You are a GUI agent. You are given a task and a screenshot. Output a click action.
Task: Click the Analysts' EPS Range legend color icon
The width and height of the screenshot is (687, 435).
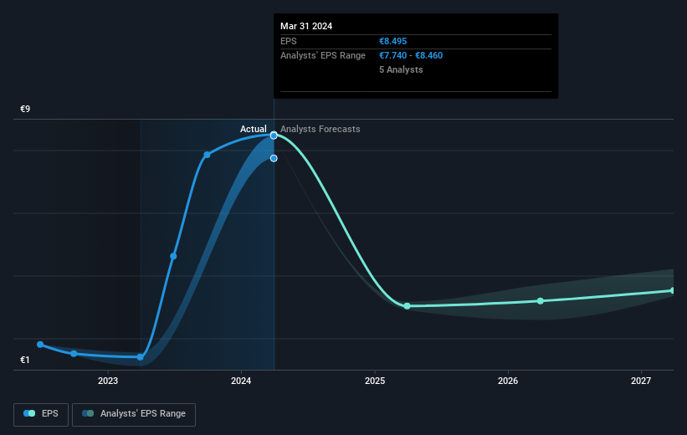click(x=88, y=413)
